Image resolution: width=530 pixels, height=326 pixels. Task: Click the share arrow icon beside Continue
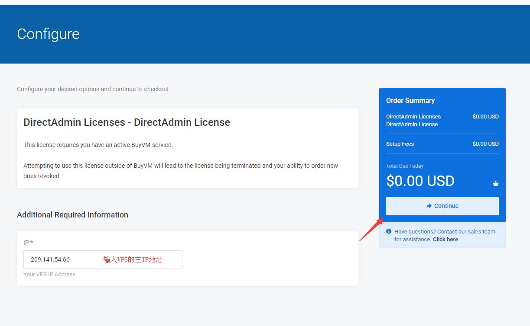(x=429, y=206)
